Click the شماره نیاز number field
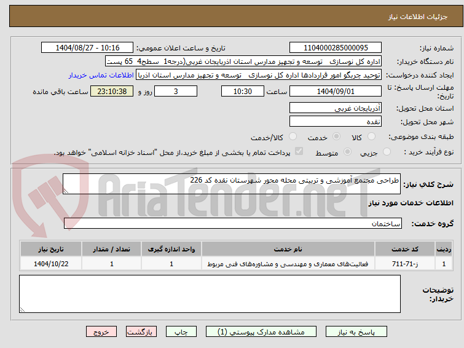Image resolution: width=464 pixels, height=348 pixels. point(336,48)
